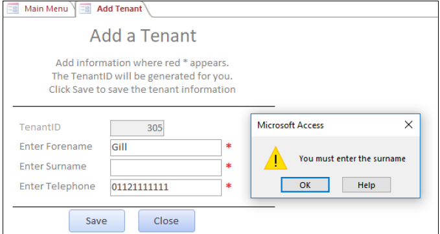Click the Add a Tenant heading
Screen dimensions: 440x234
pos(143,36)
